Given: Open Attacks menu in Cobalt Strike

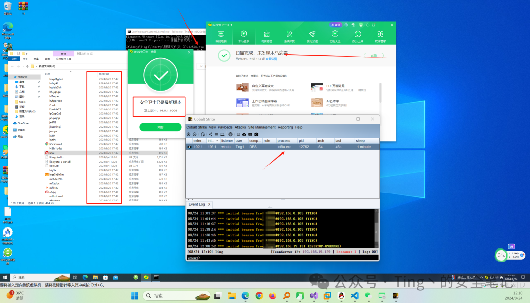Looking at the screenshot, I should 240,127.
